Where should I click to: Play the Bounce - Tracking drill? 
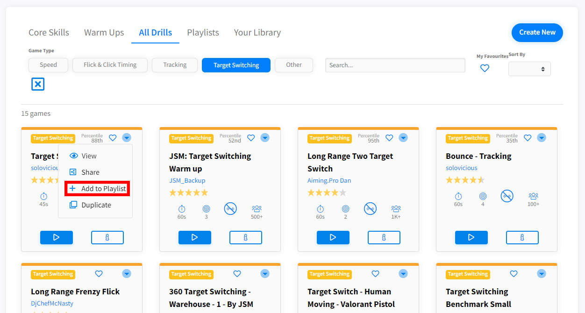click(x=471, y=237)
